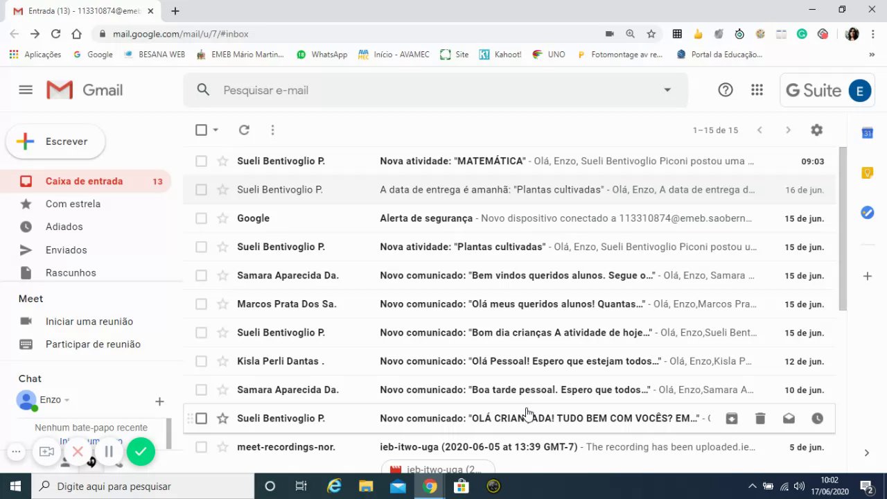This screenshot has height=499, width=887.
Task: Open the WhatsApp bookmark
Action: 322,54
